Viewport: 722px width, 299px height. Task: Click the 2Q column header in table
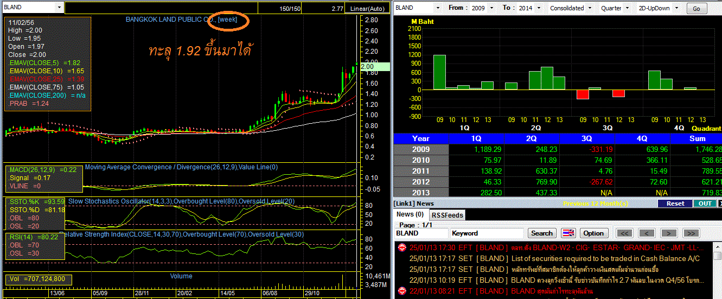(532, 138)
